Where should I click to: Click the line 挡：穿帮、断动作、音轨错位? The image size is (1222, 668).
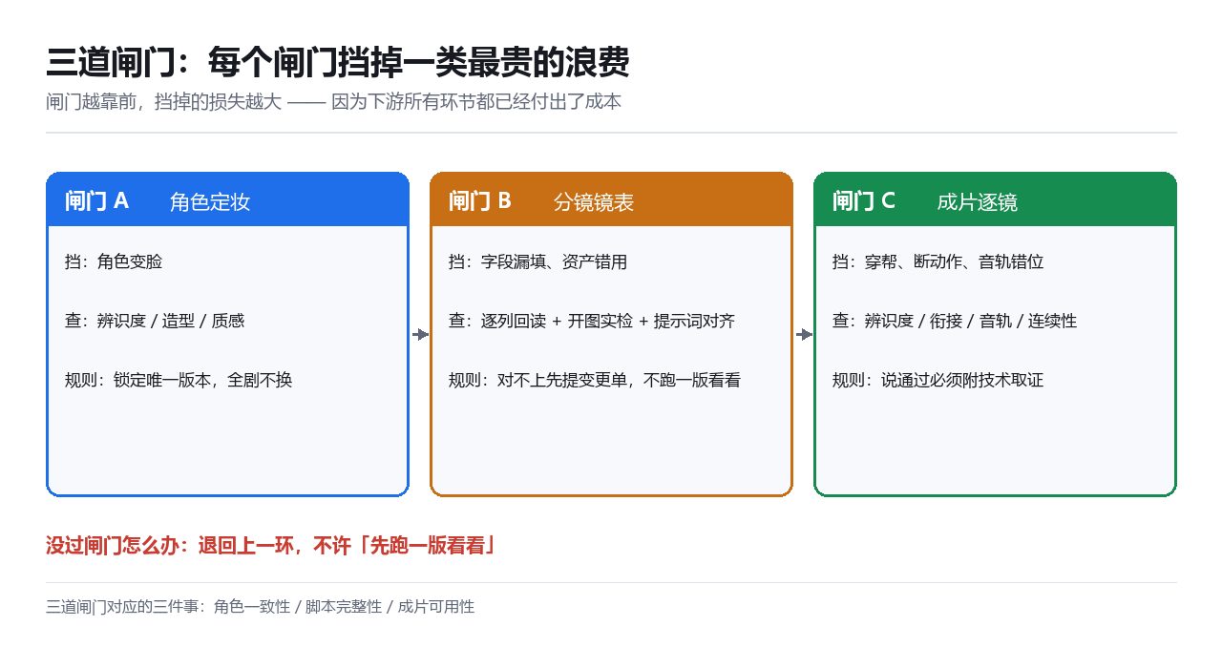click(x=938, y=261)
